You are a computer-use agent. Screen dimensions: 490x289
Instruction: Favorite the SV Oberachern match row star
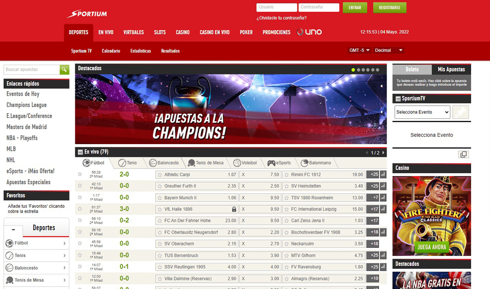point(80,243)
